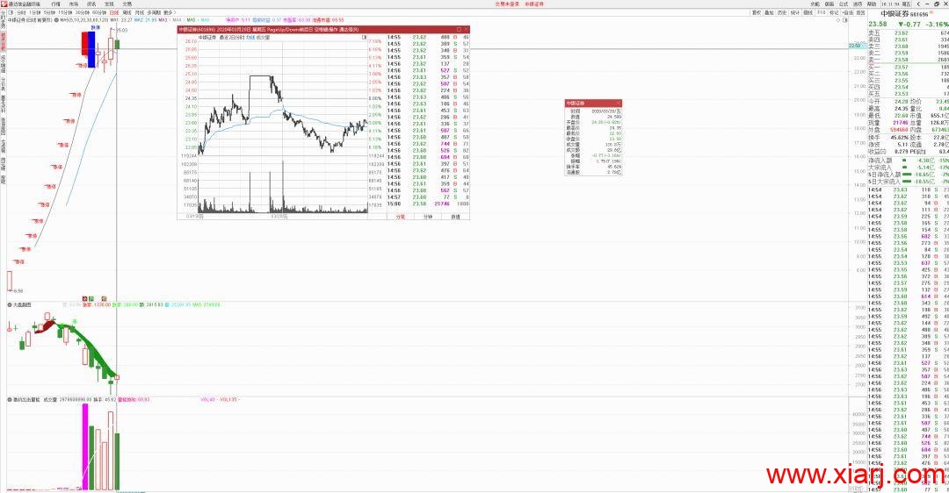Close the 中银证券 data tooltip panel
Image resolution: width=949 pixels, height=493 pixels.
(x=618, y=104)
